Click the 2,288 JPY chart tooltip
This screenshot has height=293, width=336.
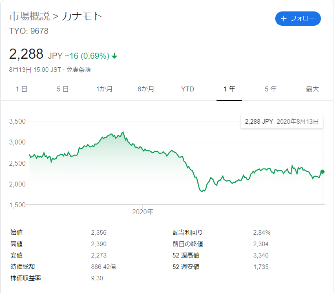point(282,122)
